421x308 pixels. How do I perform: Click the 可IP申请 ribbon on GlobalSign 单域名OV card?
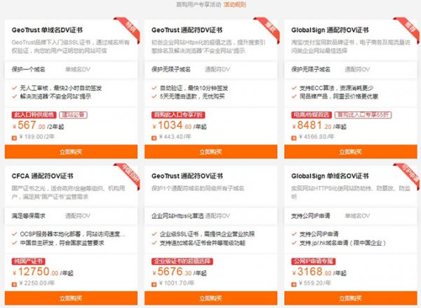pyautogui.click(x=408, y=175)
